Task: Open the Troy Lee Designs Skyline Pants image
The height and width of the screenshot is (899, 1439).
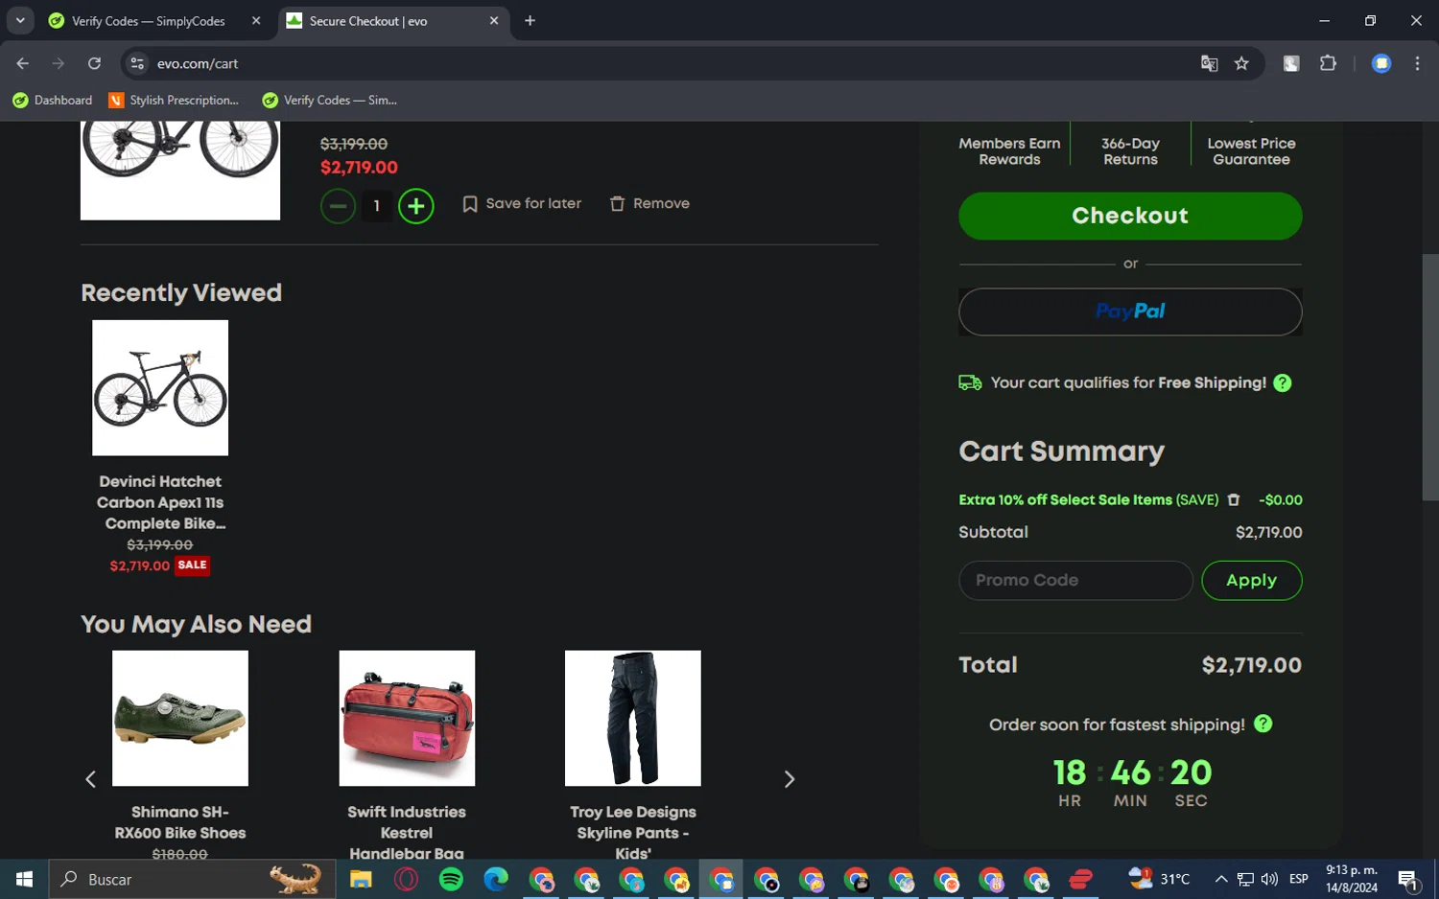Action: click(633, 719)
